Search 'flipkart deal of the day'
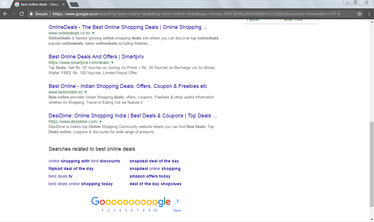Image resolution: width=374 pixels, height=222 pixels. pyautogui.click(x=71, y=169)
